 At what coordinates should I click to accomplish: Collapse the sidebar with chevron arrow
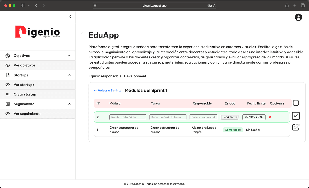click(x=70, y=17)
